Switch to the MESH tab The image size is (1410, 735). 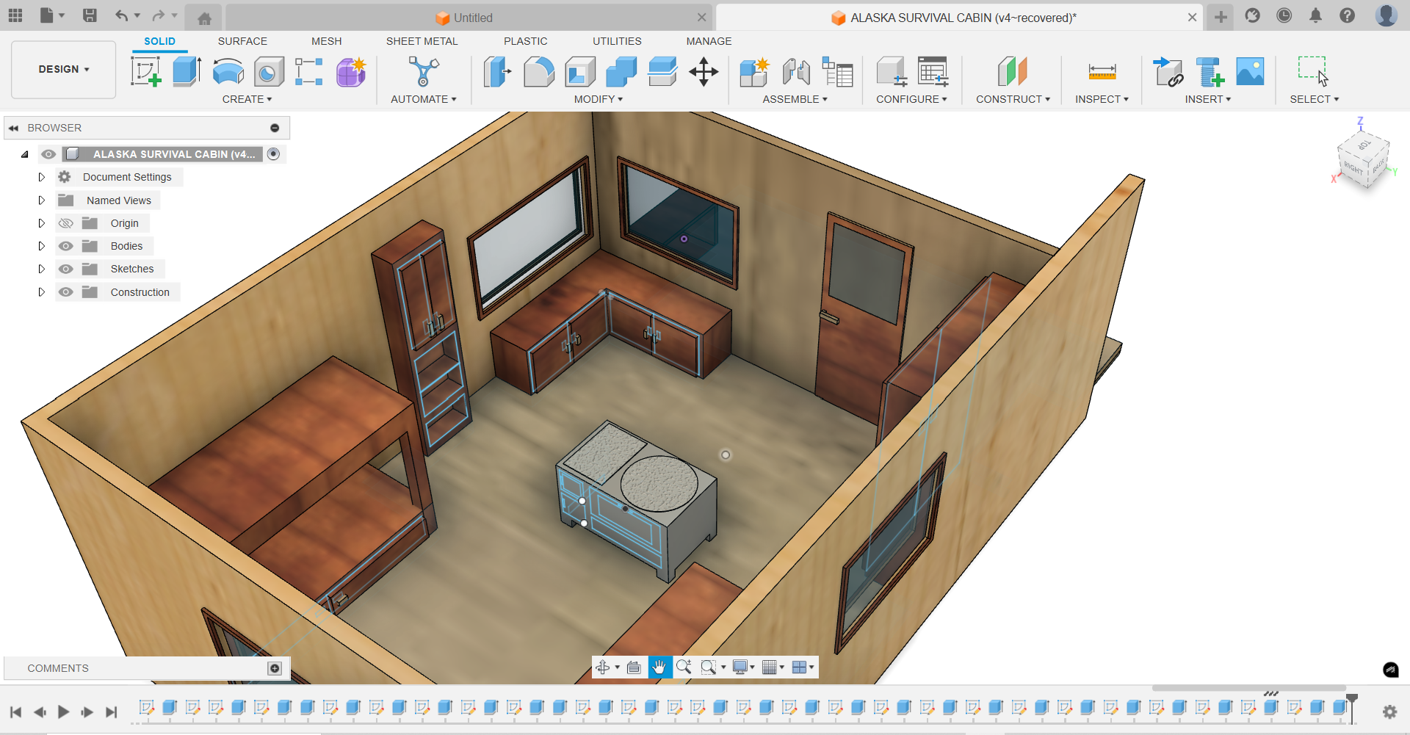click(326, 41)
